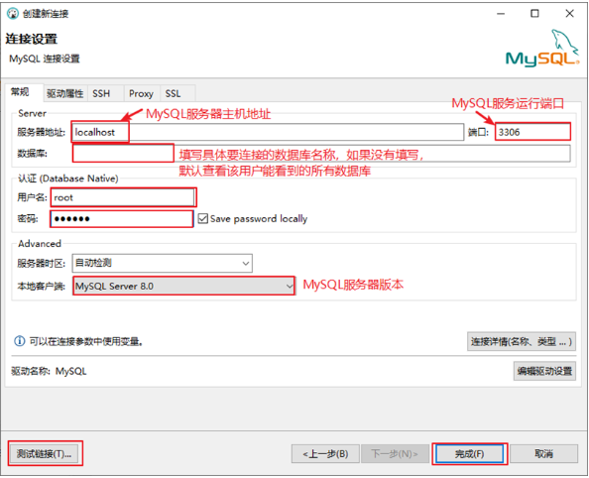Screen dimensions: 589x478
Task: Select the Proxy tab
Action: coord(141,93)
